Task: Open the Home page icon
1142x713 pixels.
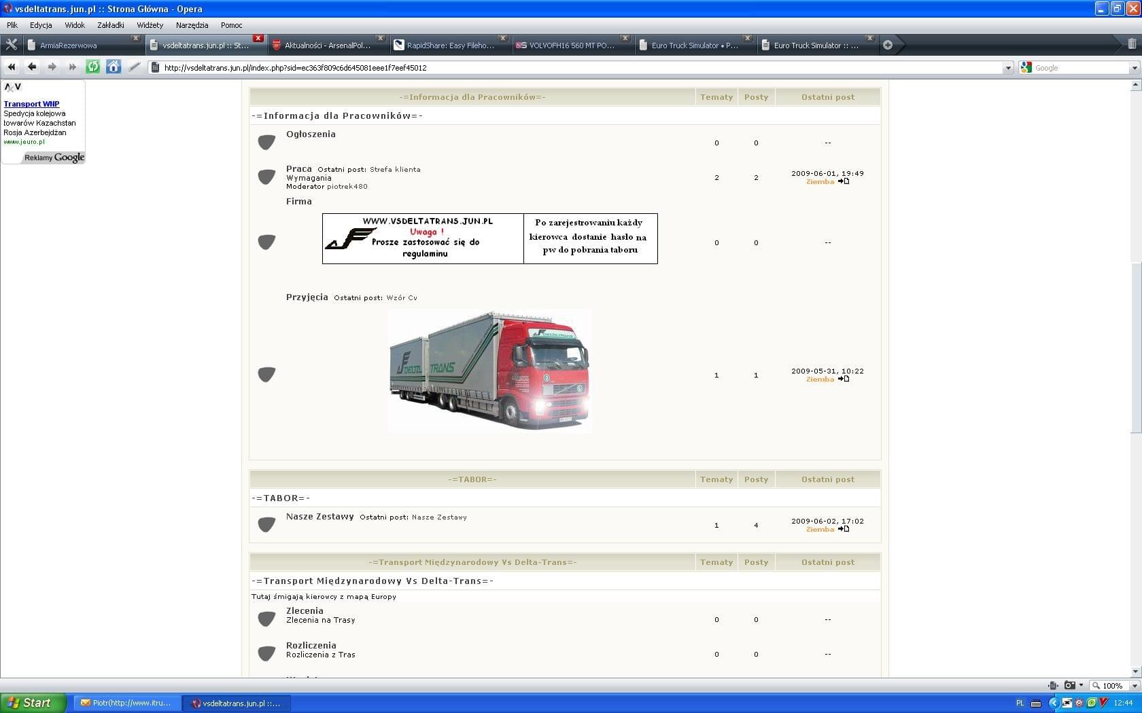Action: pos(114,67)
